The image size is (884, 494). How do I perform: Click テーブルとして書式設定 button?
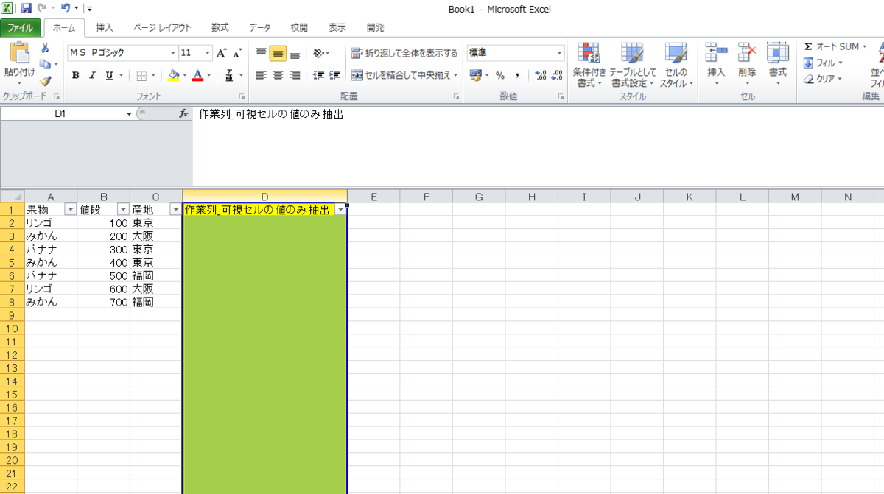point(632,66)
